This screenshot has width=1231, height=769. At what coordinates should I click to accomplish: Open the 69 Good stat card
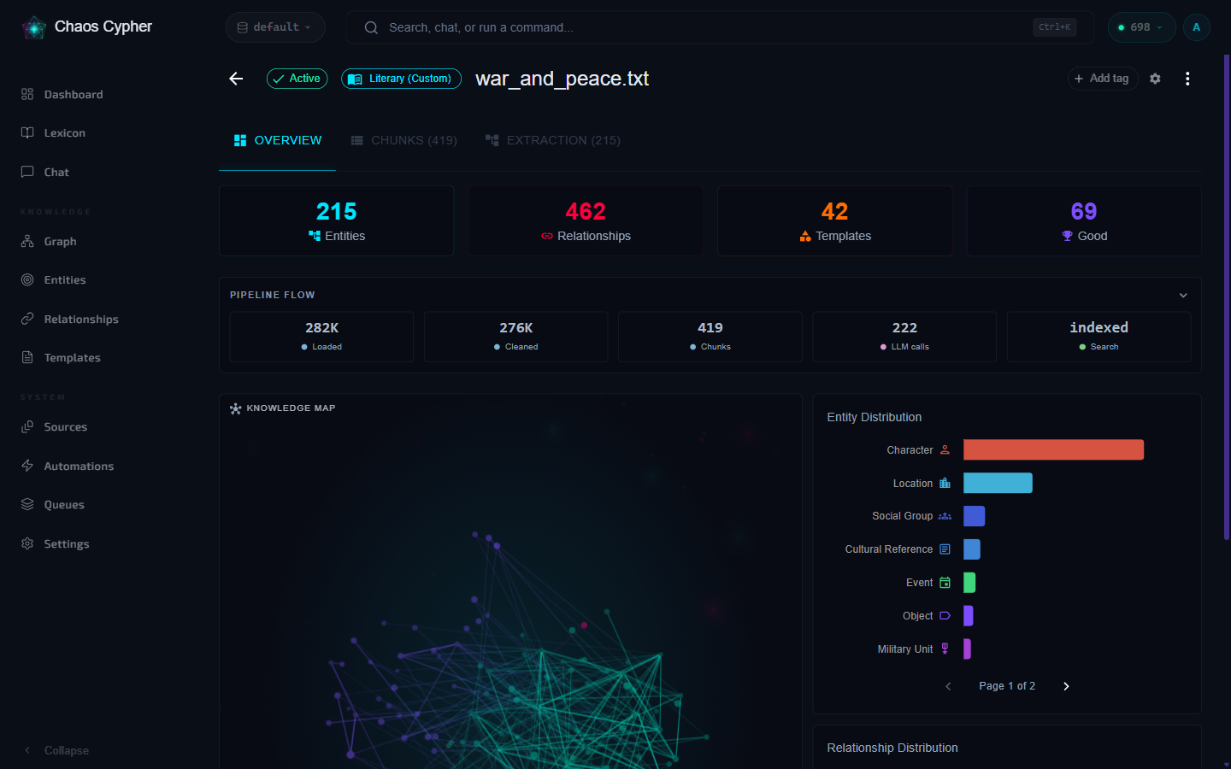(1084, 220)
